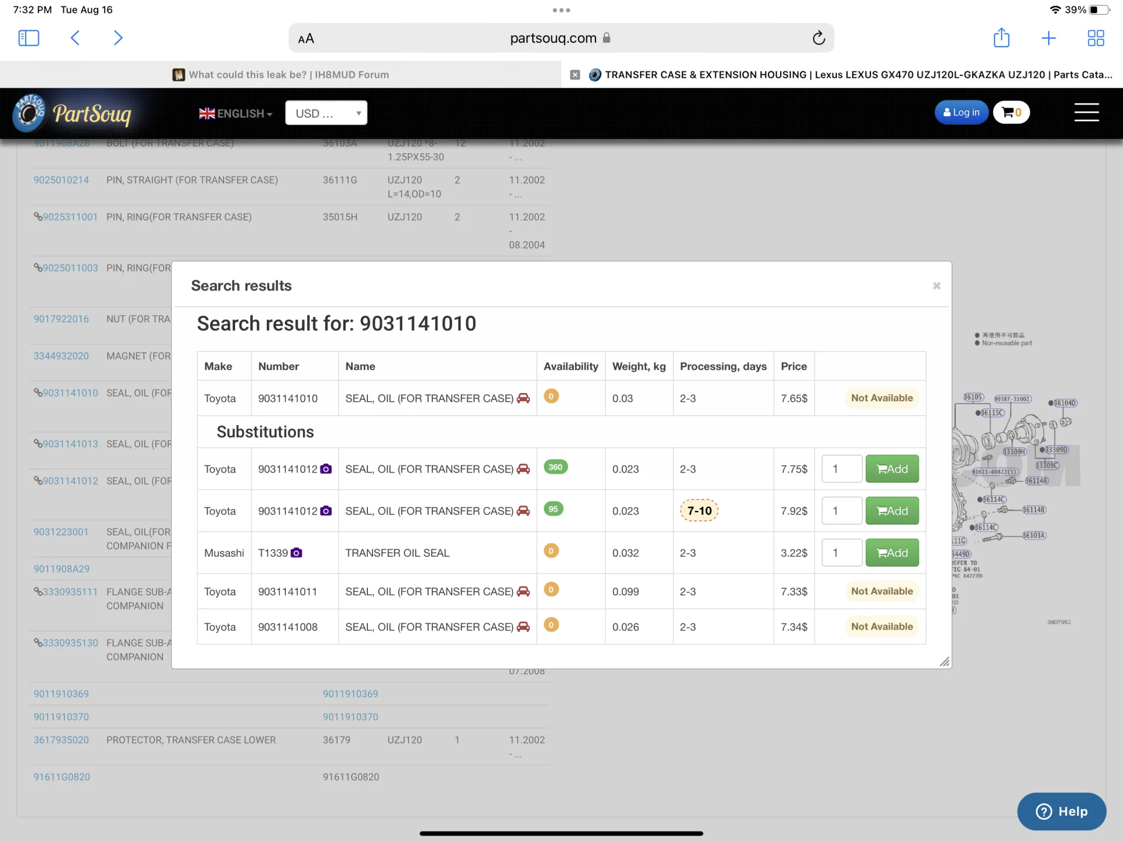Open part link 3617935020
The height and width of the screenshot is (842, 1123).
pyautogui.click(x=61, y=740)
